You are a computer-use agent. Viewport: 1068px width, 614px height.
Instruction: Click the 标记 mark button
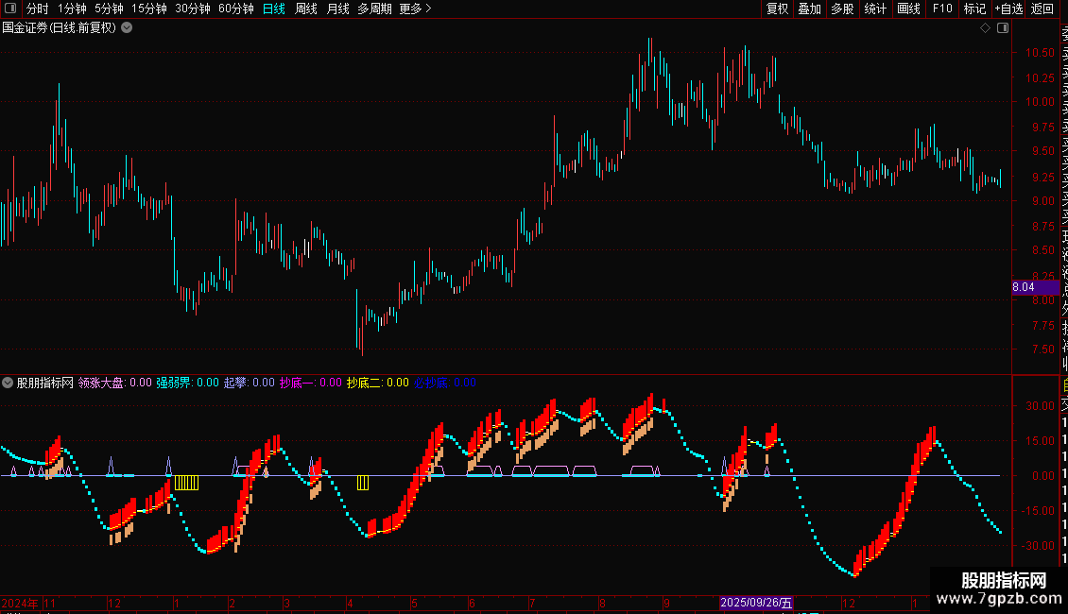coord(974,9)
